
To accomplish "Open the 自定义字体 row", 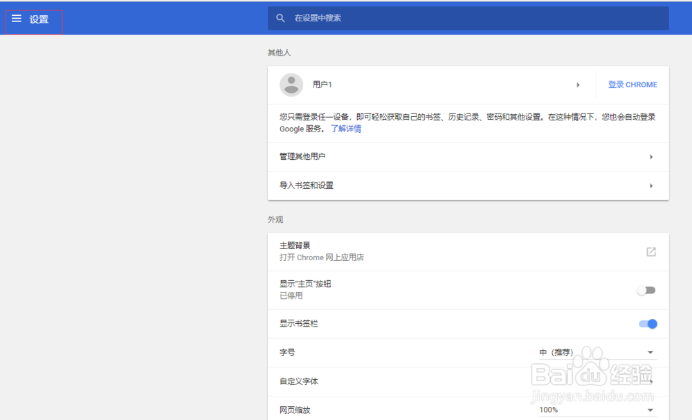I will point(468,382).
